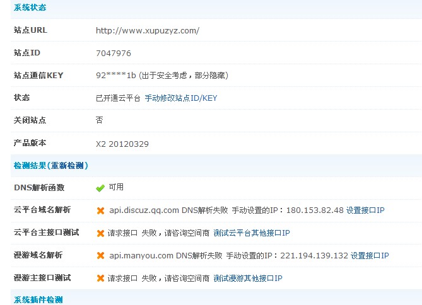Open the 手动修改站点ID/KEY link
The width and height of the screenshot is (422, 305).
coord(181,98)
